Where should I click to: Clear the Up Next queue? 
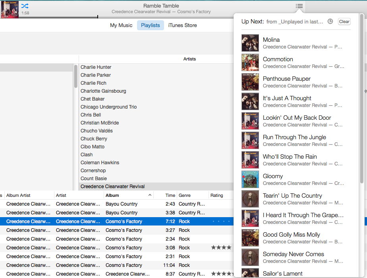click(x=344, y=21)
